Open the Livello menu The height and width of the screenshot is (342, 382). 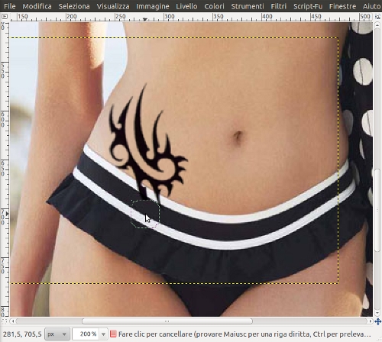tap(186, 6)
